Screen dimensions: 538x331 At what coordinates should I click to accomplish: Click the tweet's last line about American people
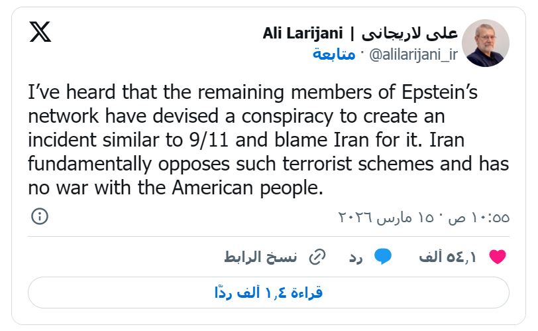coord(176,188)
